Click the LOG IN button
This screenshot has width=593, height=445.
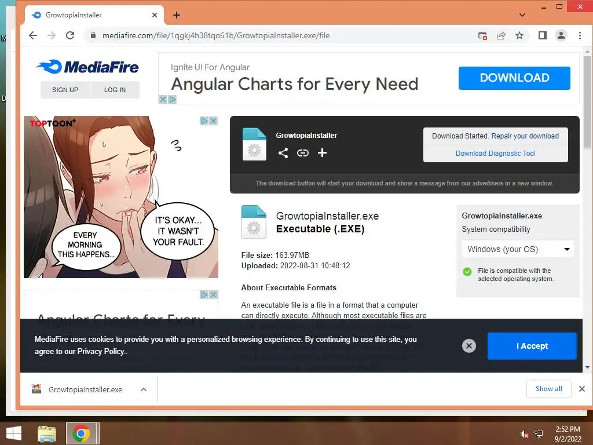(x=115, y=90)
